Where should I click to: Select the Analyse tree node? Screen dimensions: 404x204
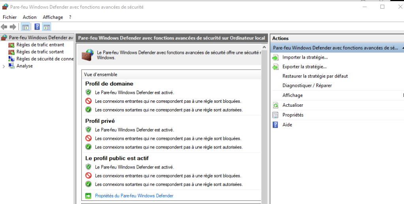(x=24, y=66)
